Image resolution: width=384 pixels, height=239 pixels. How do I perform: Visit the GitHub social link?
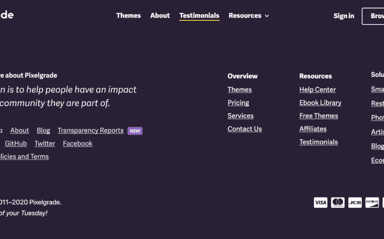[x=16, y=143]
